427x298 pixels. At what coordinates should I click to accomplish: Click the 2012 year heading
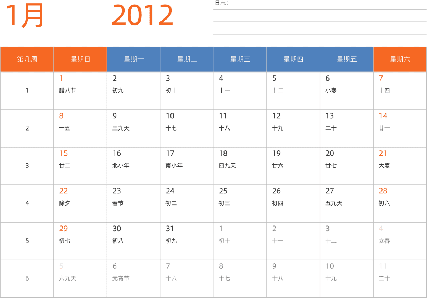142,16
